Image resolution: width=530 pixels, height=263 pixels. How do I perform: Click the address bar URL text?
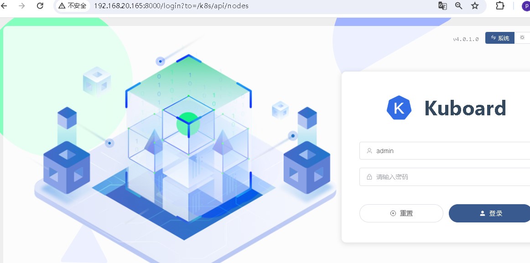pos(171,6)
